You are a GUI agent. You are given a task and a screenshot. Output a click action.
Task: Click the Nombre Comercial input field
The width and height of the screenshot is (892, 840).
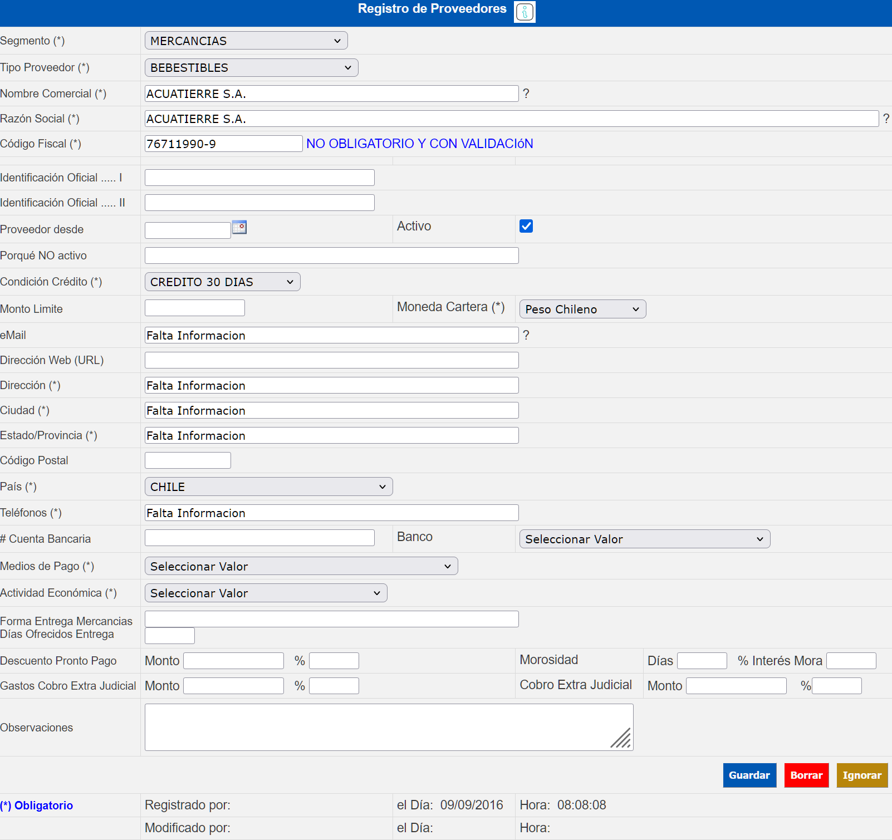[x=331, y=94]
